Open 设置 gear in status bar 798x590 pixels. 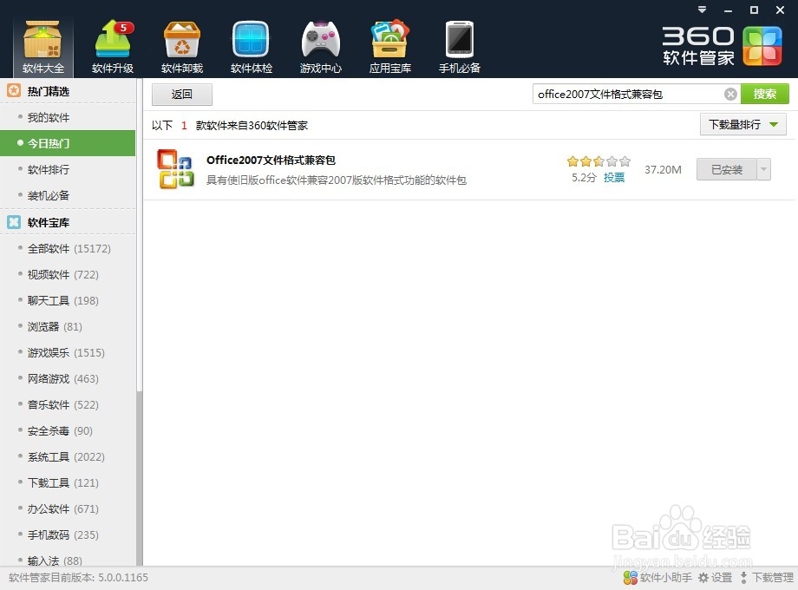[715, 577]
